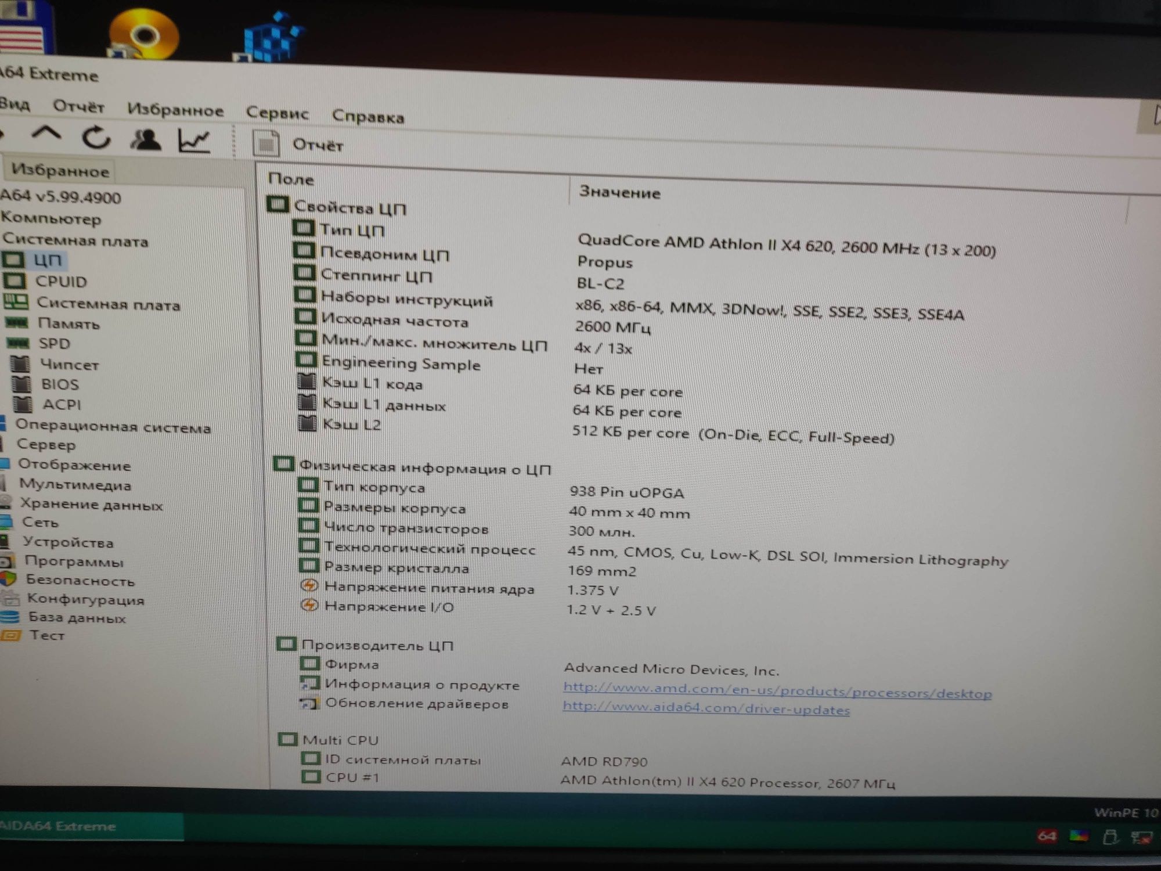Viewport: 1161px width, 871px height.
Task: Switch to the Избранное sidebar tab
Action: tap(60, 171)
